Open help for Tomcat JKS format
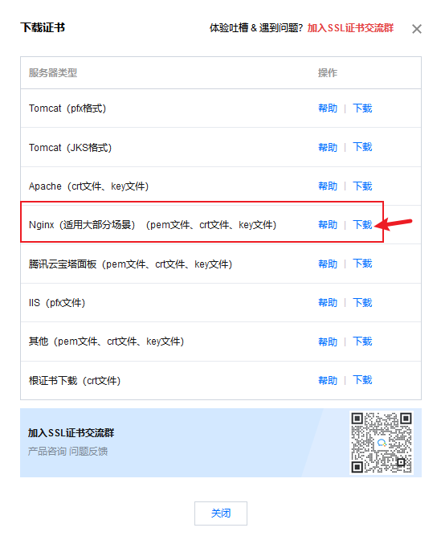Image resolution: width=441 pixels, height=540 pixels. pyautogui.click(x=328, y=147)
